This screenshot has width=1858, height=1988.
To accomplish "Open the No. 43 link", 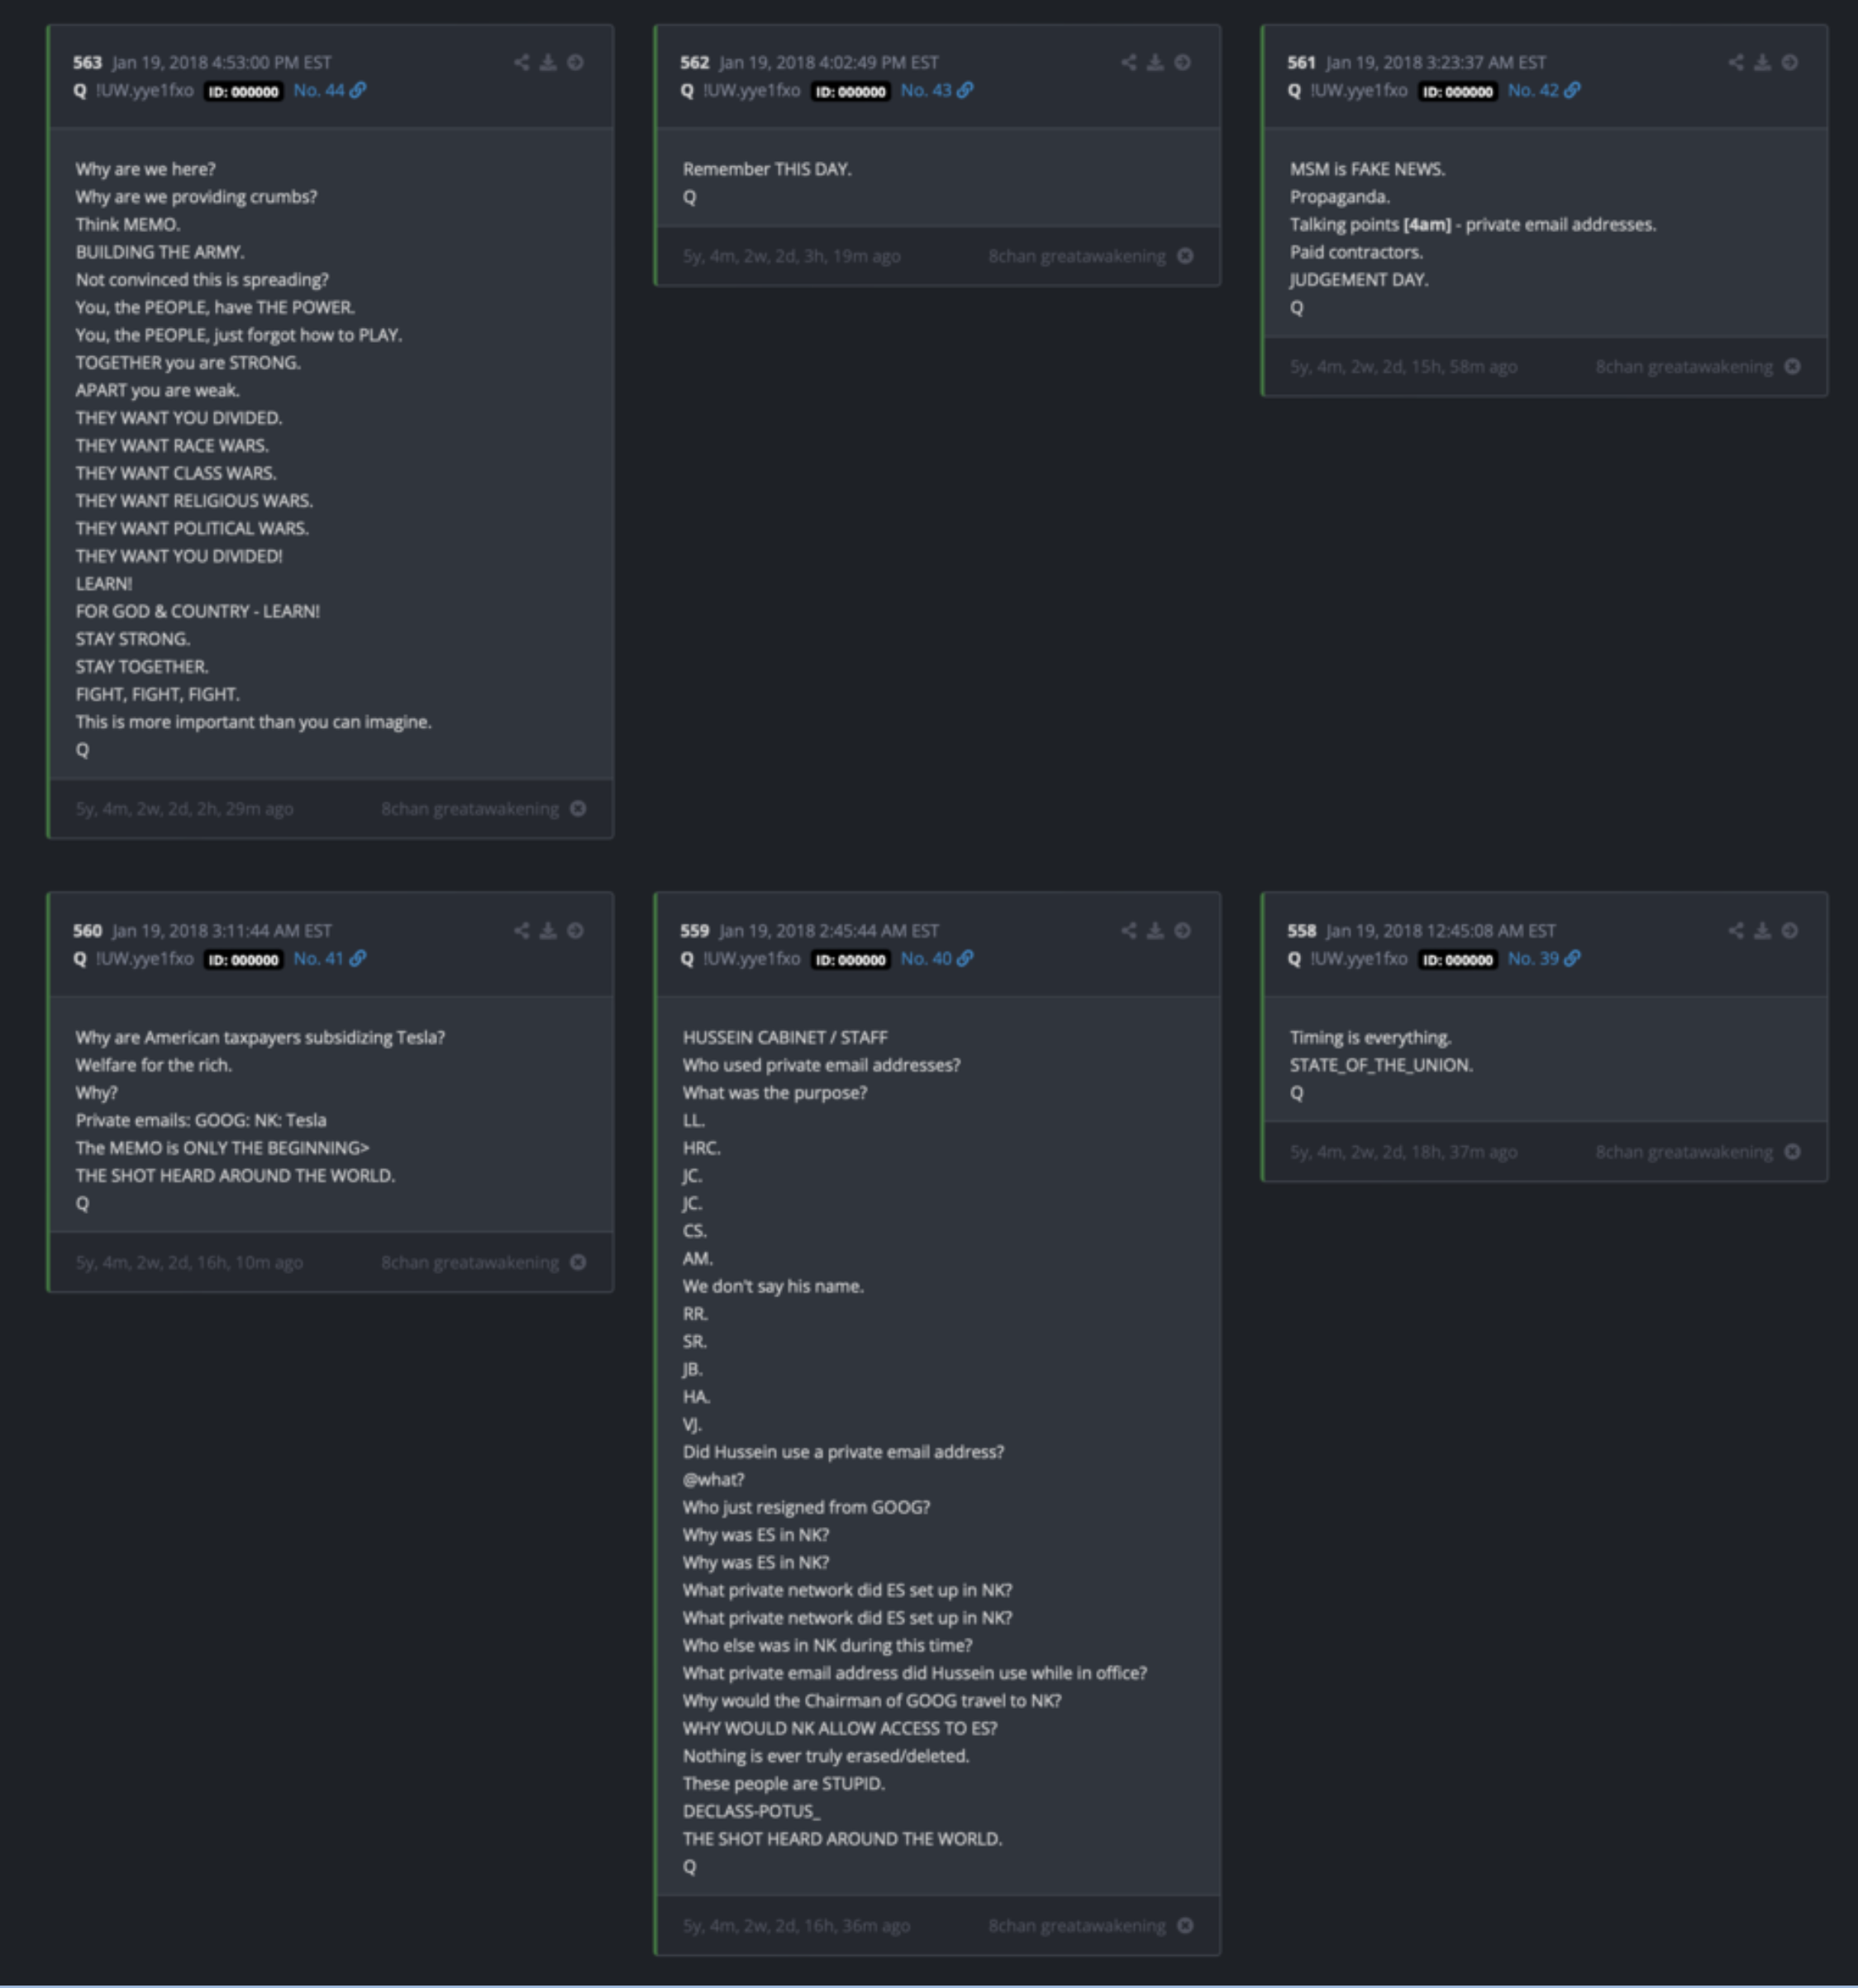I will pyautogui.click(x=936, y=91).
